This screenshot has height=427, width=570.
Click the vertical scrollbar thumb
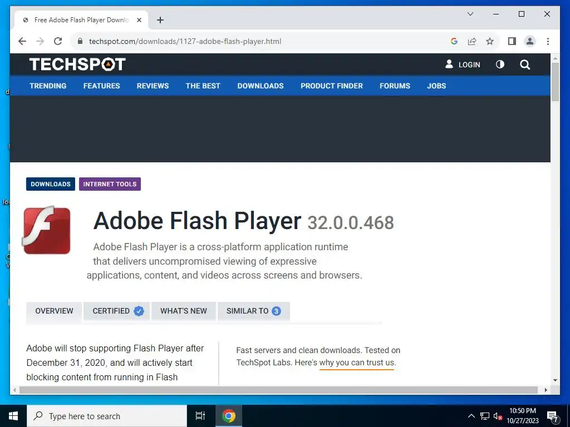click(x=555, y=82)
